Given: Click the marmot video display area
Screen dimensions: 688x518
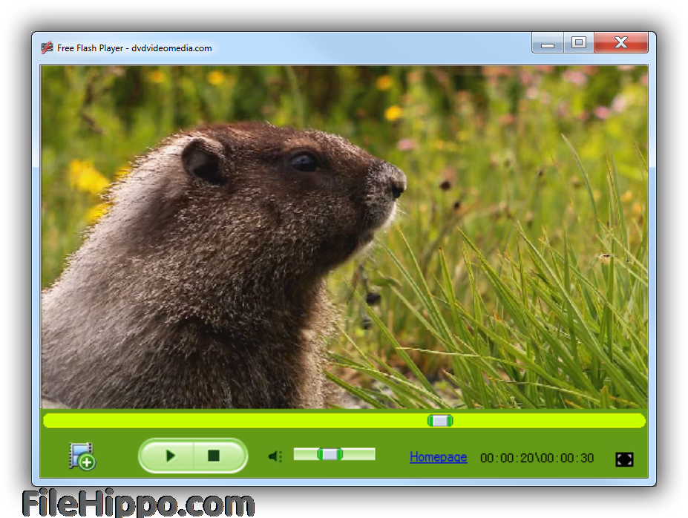Looking at the screenshot, I should [x=344, y=237].
